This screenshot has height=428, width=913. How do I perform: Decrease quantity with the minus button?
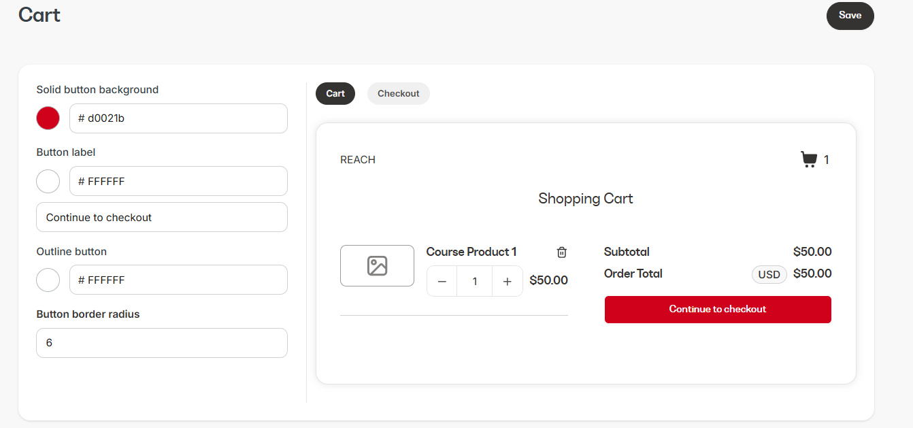[442, 282]
